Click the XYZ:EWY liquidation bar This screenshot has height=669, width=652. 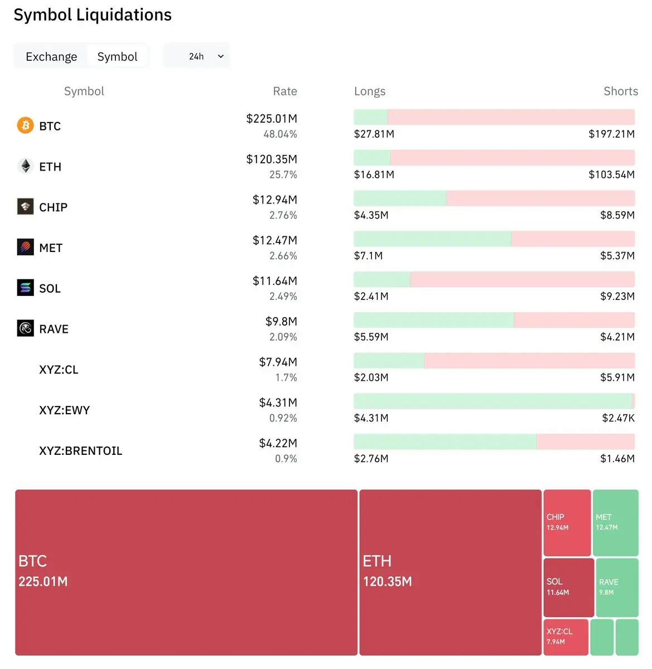click(x=494, y=401)
